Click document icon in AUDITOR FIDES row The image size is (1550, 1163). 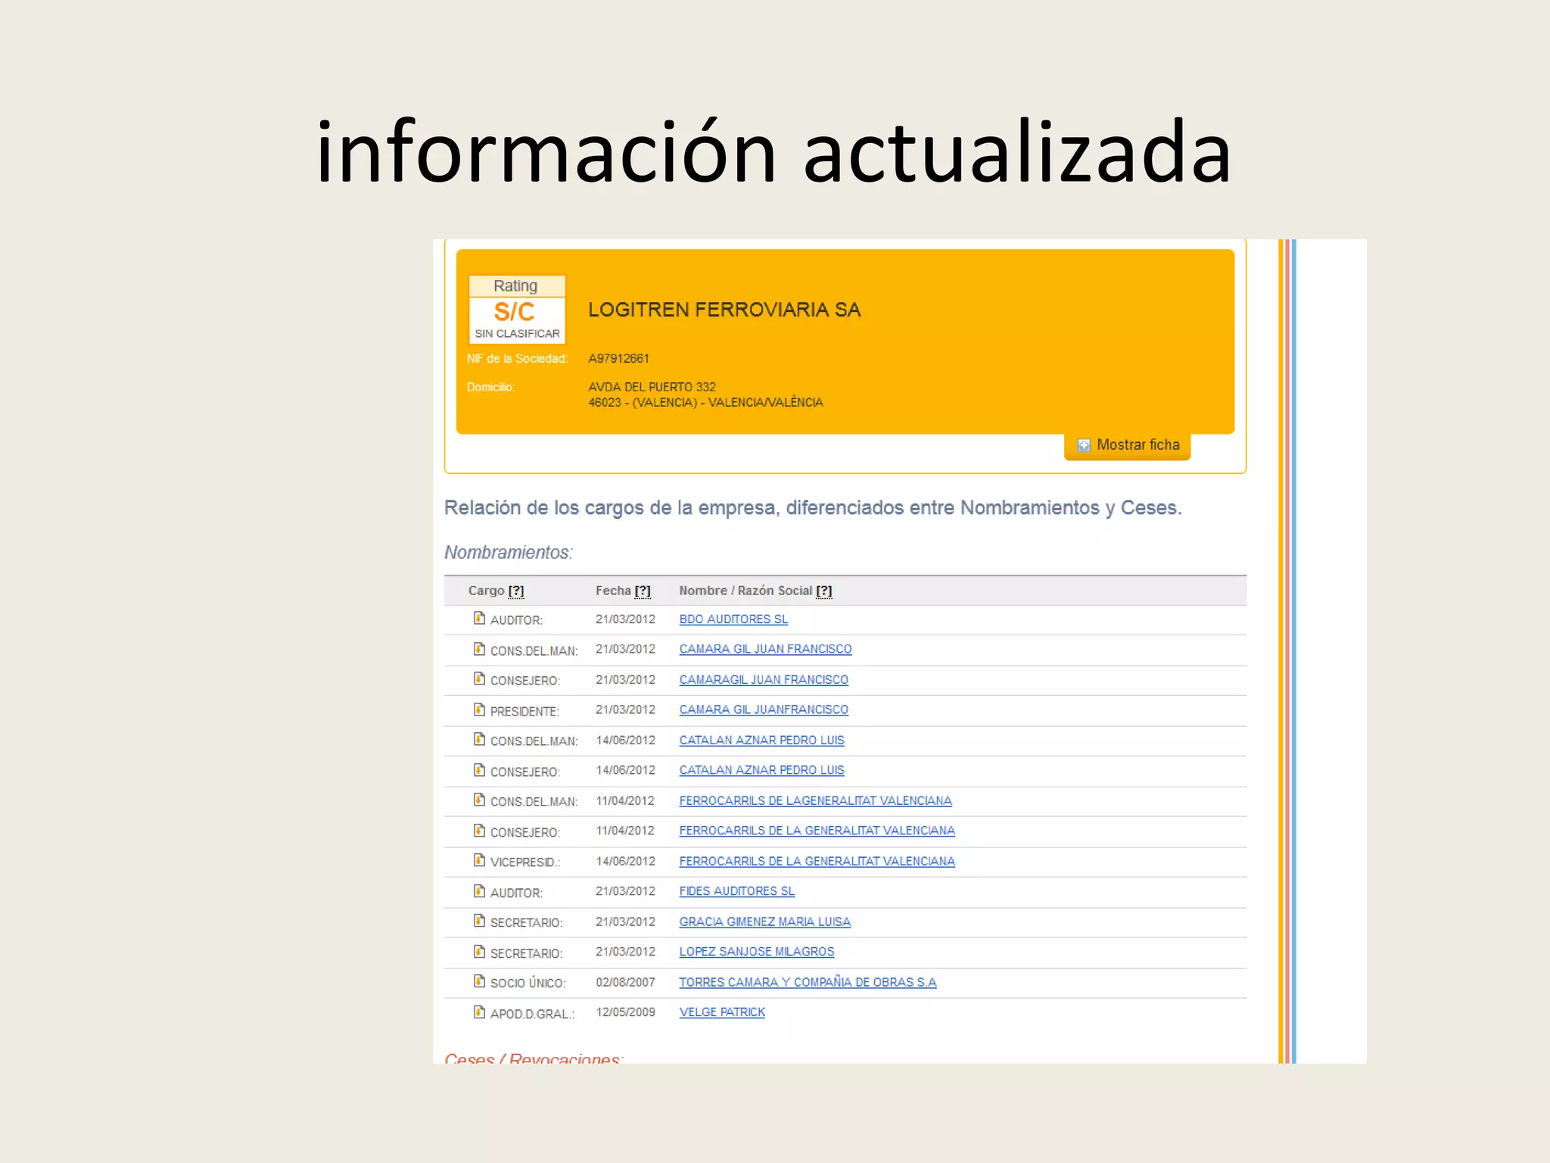[x=479, y=891]
